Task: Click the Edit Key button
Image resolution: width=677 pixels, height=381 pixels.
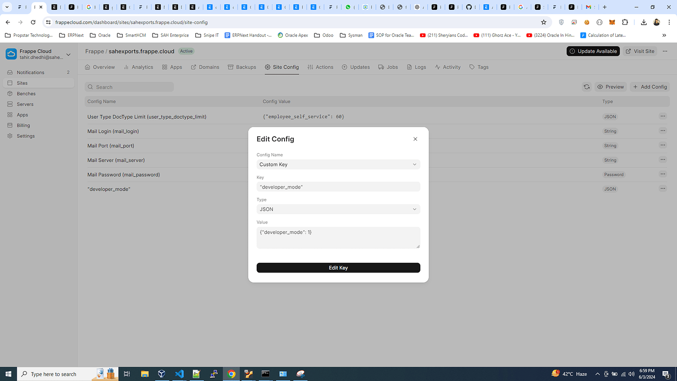Action: click(x=338, y=268)
